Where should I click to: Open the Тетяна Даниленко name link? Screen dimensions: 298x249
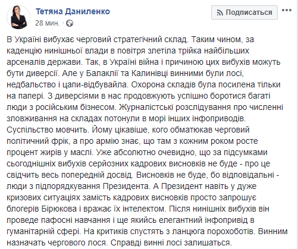(x=73, y=11)
